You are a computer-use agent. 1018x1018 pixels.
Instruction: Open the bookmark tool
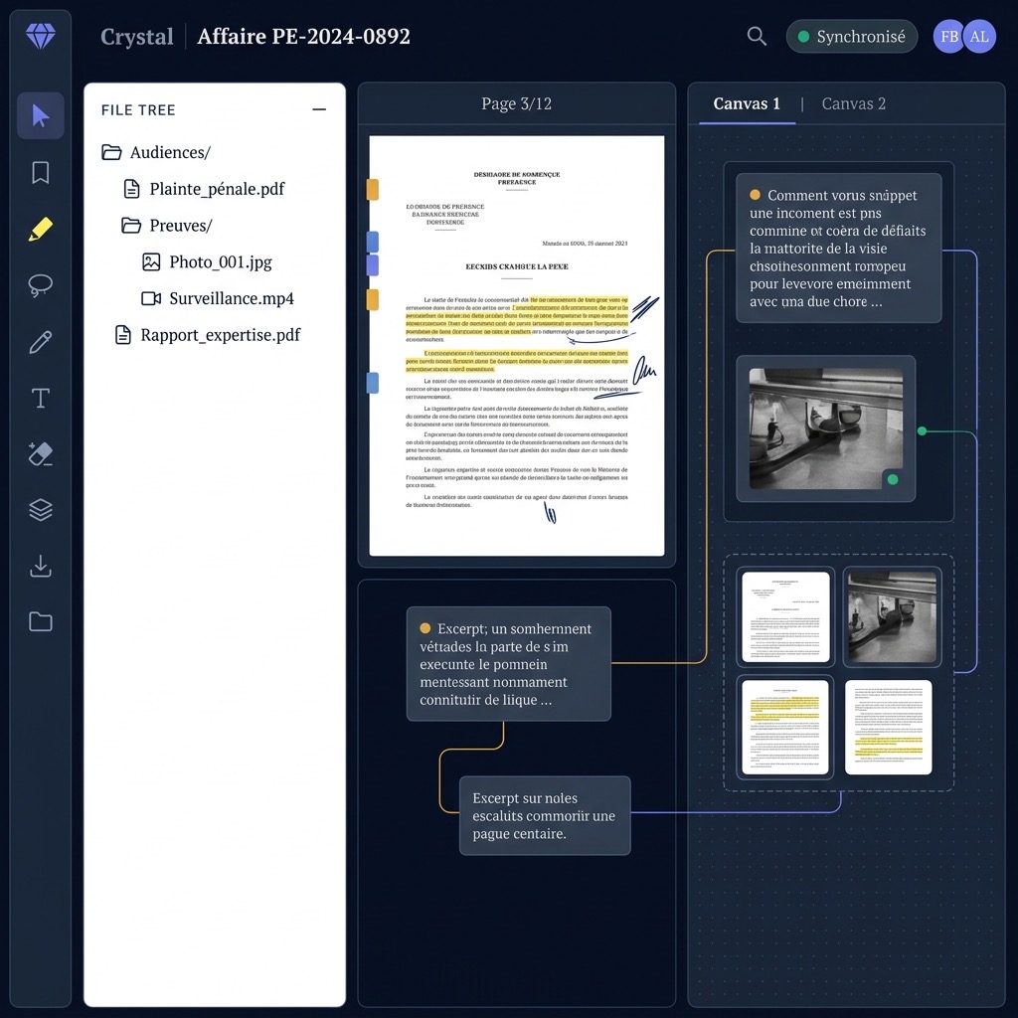coord(40,172)
